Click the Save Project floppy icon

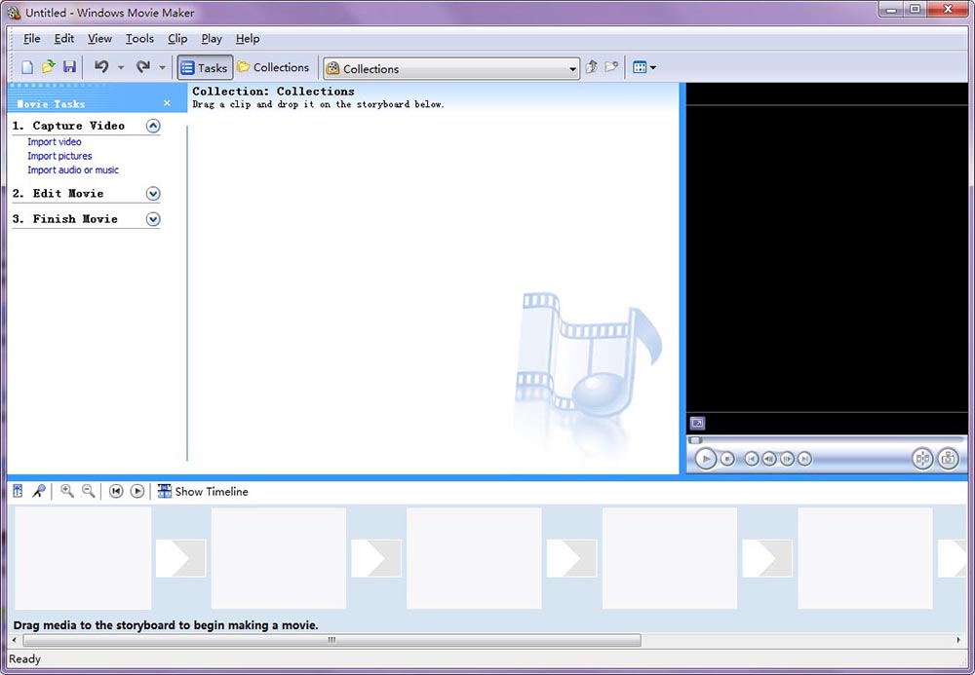click(x=69, y=66)
